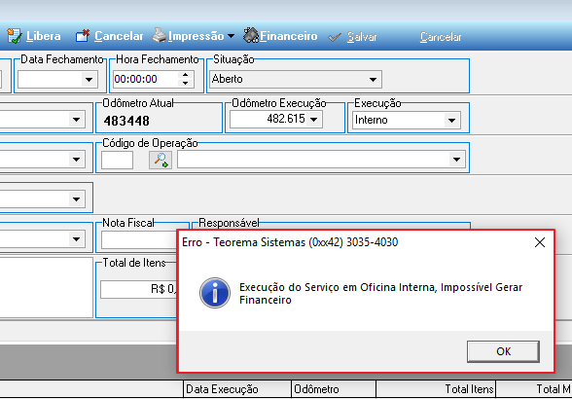
Task: Click the Situação group label
Action: click(233, 59)
